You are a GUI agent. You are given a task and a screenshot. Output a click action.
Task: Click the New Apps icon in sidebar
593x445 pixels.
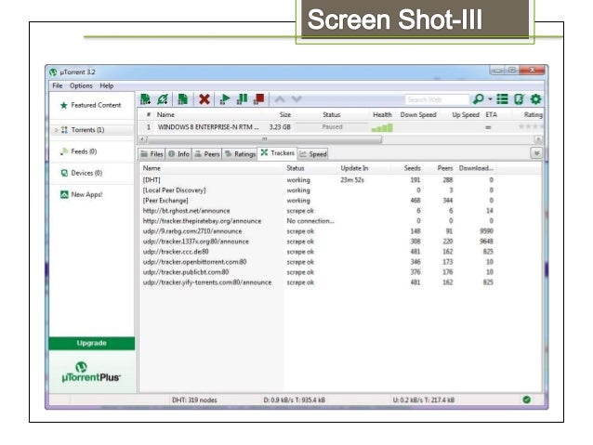click(x=64, y=194)
